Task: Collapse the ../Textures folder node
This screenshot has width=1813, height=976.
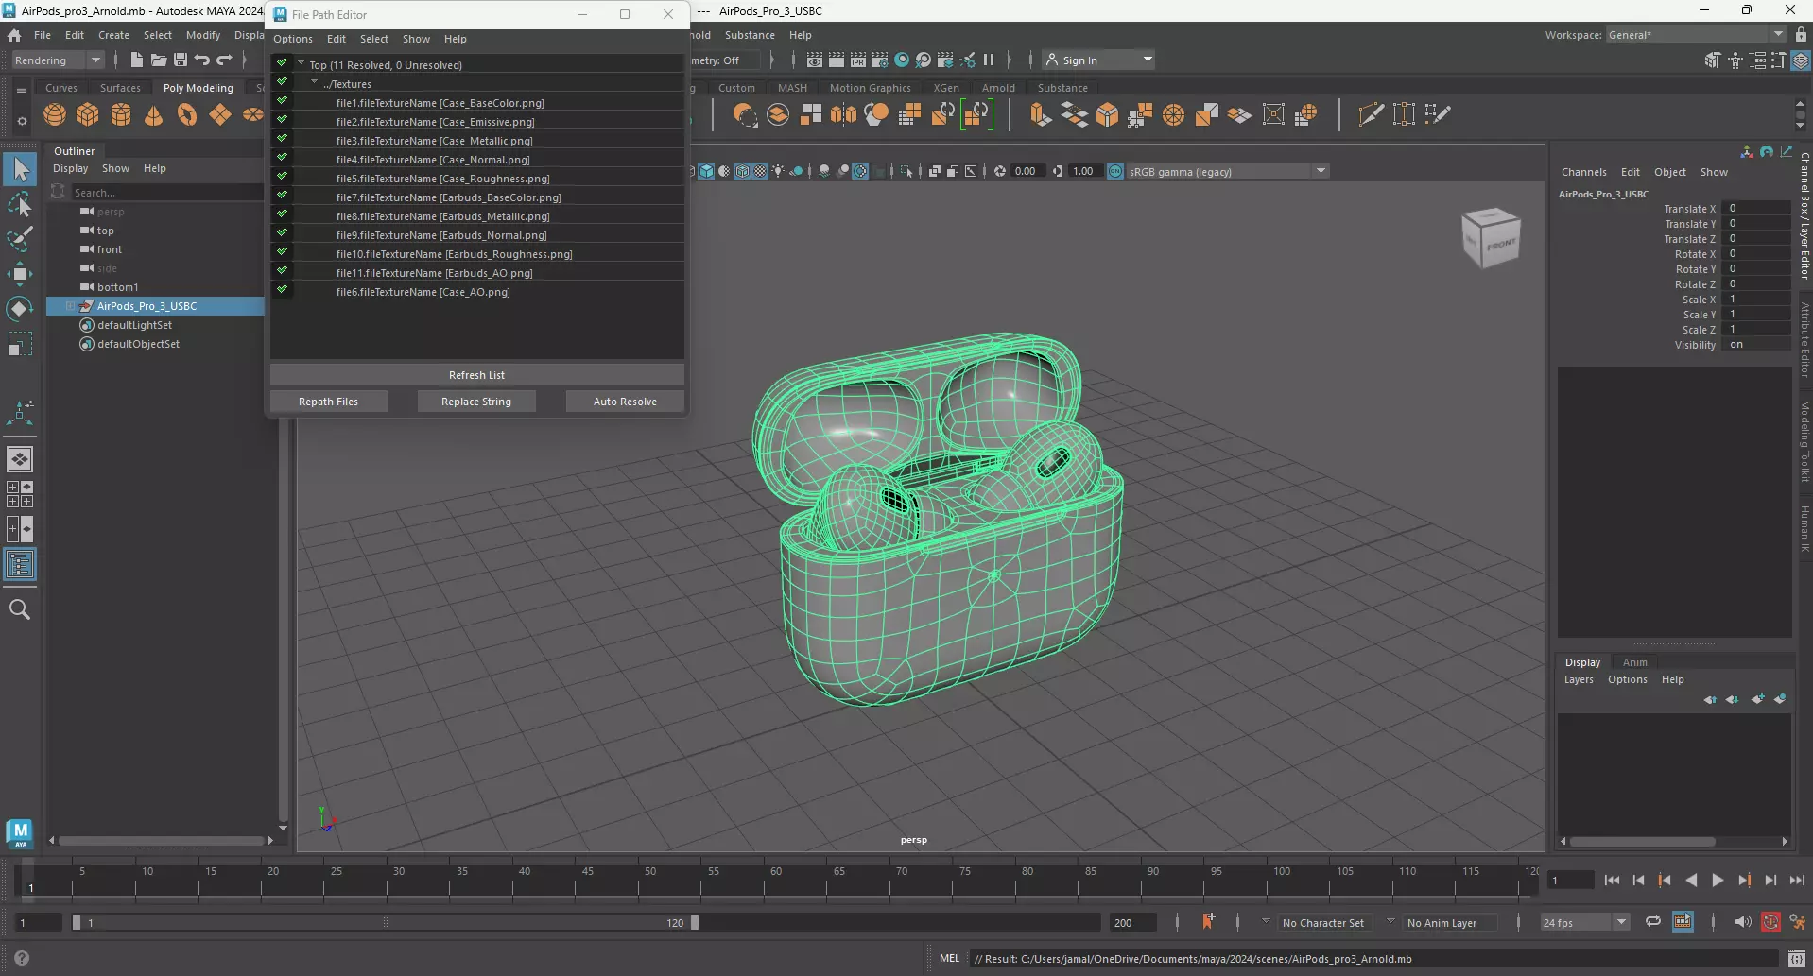Action: 315,83
